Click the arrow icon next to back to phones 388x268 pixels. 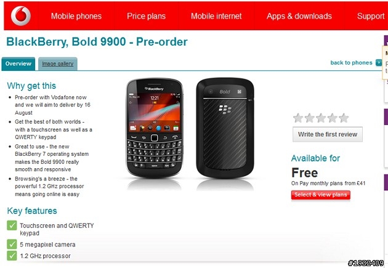pos(379,63)
